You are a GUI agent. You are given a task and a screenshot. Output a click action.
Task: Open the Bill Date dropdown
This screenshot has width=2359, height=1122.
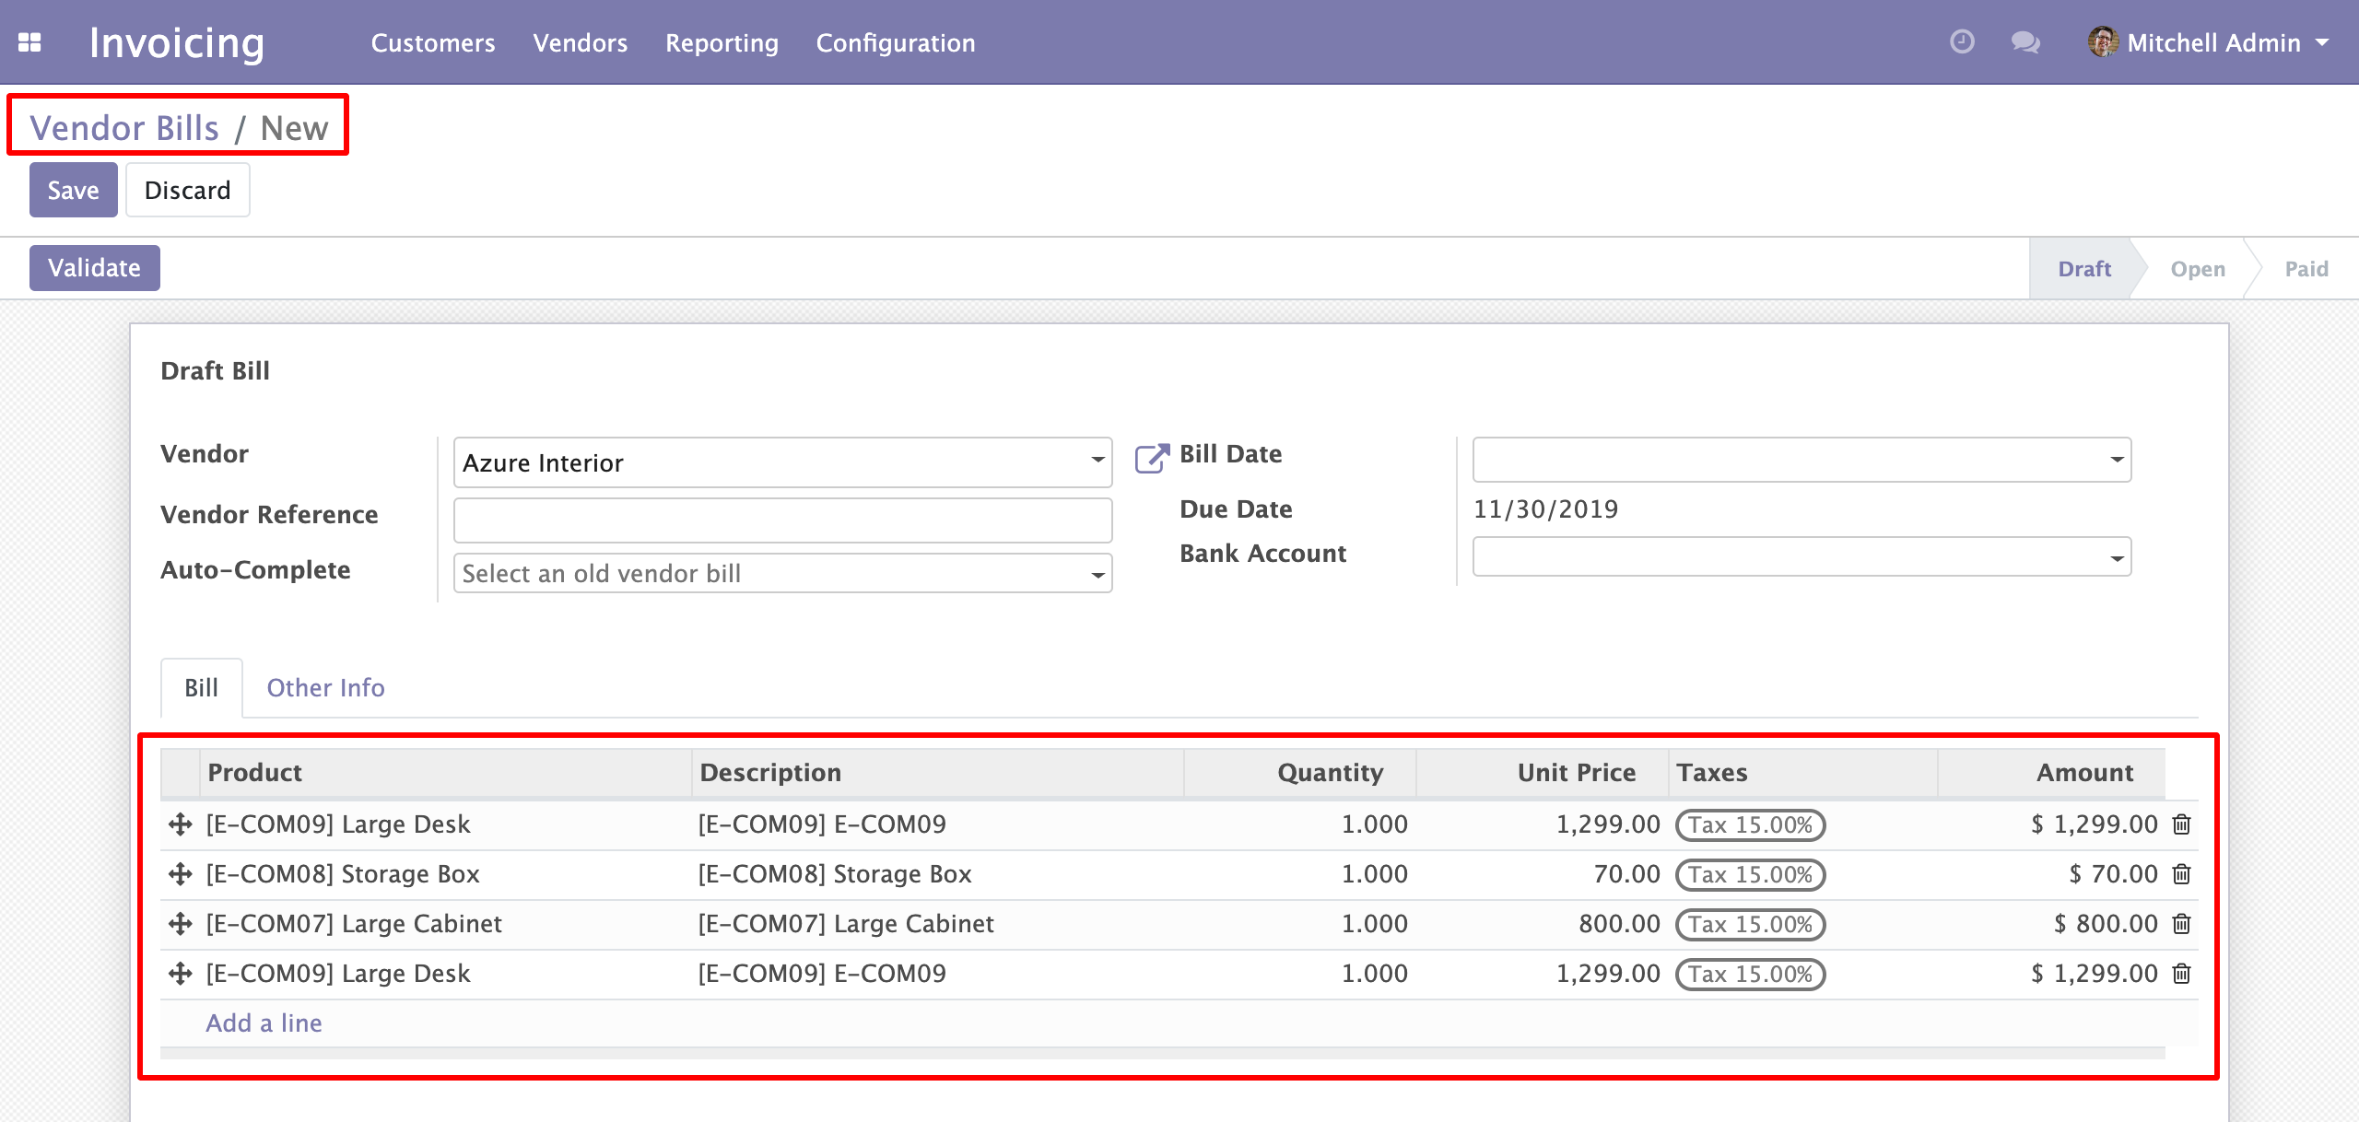coord(2117,460)
